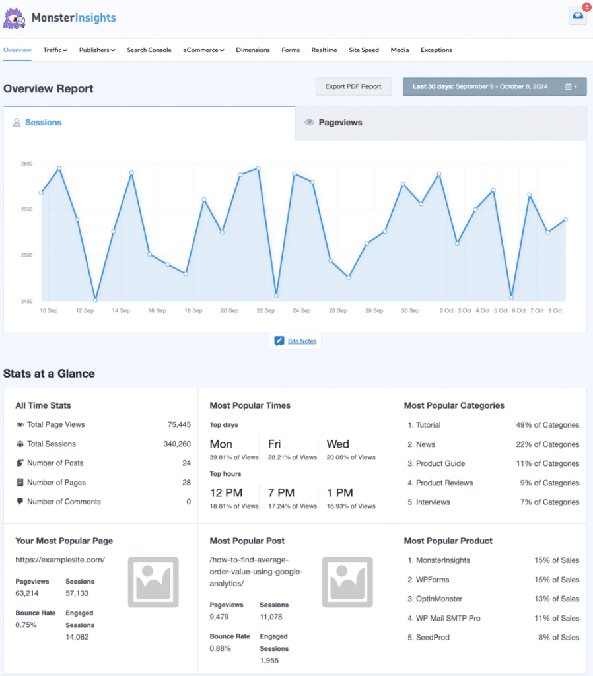Viewport: 593px width, 676px height.
Task: Click the page icon beside Number of Pages
Action: [x=19, y=482]
